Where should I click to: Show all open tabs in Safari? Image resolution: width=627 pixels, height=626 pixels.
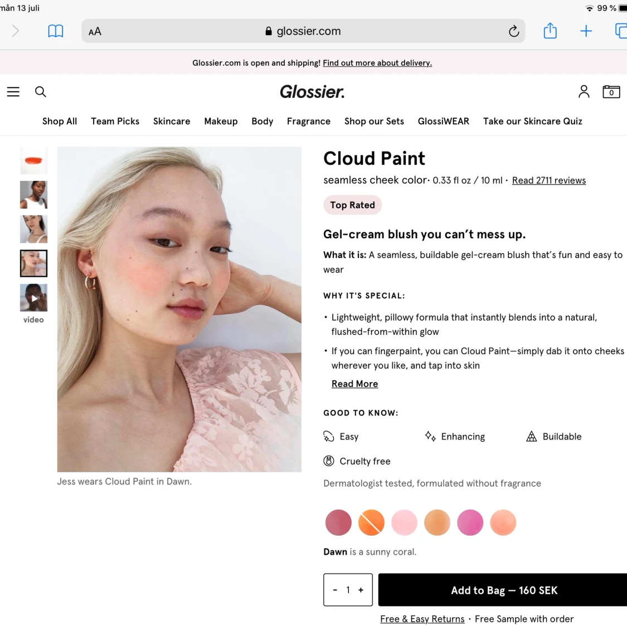click(x=621, y=31)
